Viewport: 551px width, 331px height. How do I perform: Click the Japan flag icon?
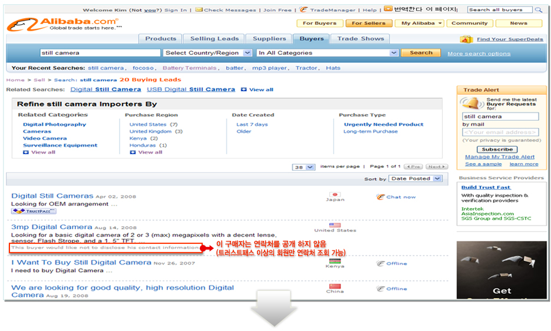[x=335, y=194]
